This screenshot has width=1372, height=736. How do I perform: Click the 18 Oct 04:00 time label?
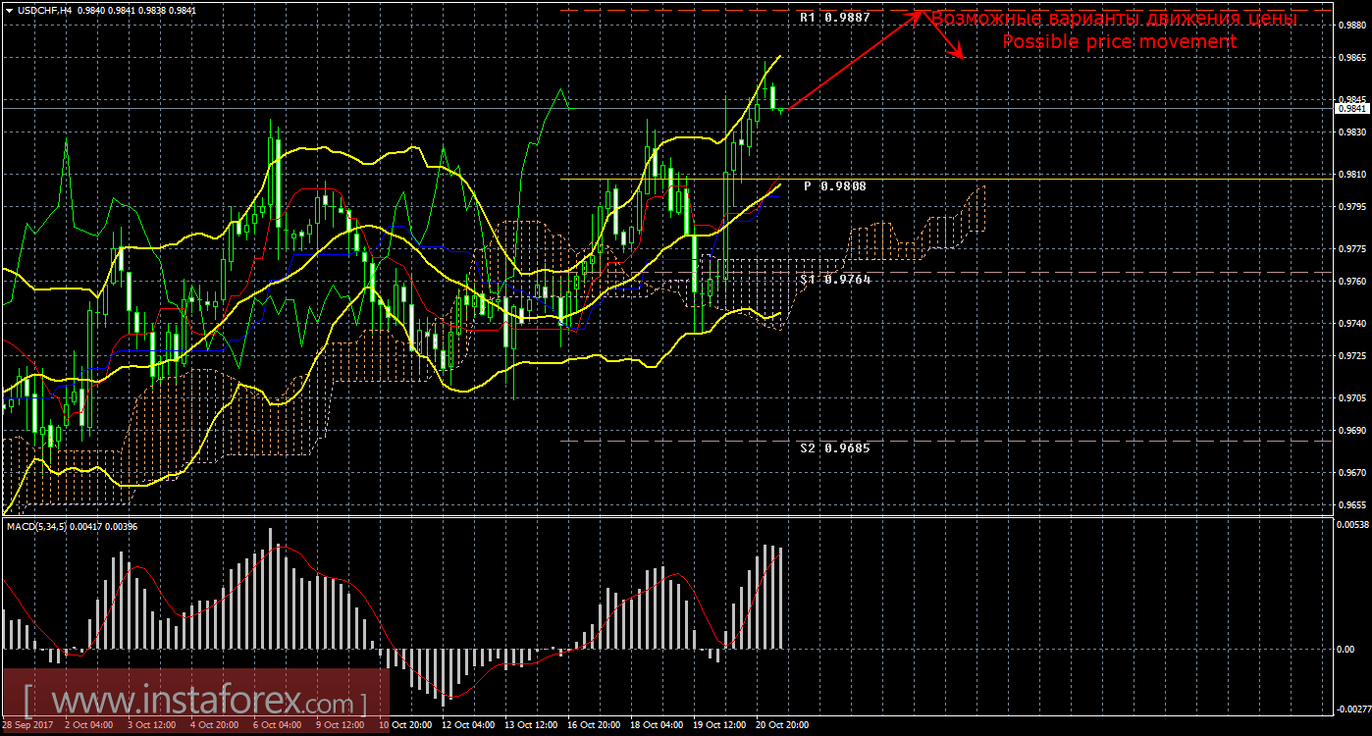(657, 725)
